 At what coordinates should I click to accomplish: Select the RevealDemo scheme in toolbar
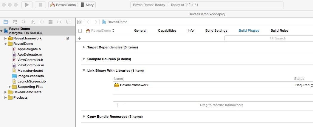pos(63,5)
